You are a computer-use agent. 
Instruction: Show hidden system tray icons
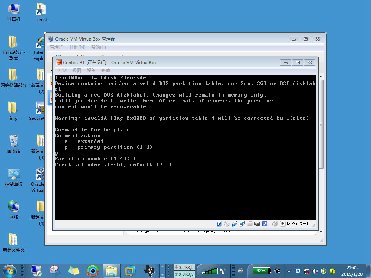tap(289, 271)
